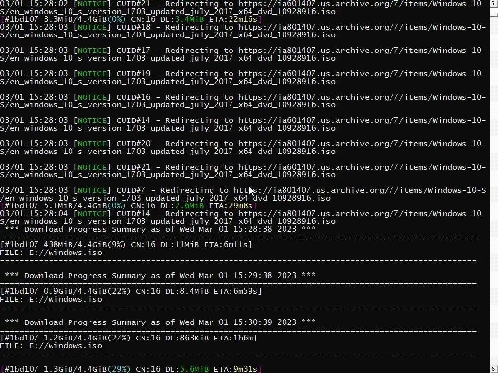
Task: Click the summary header timestamped 15:30:39
Action: click(x=160, y=322)
